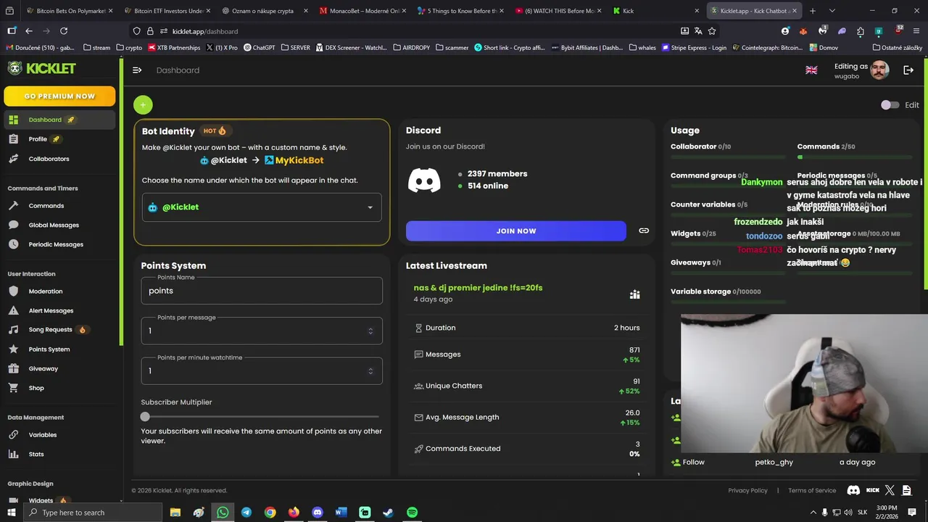The image size is (928, 522).
Task: Click the wugabo profile avatar
Action: (x=879, y=70)
